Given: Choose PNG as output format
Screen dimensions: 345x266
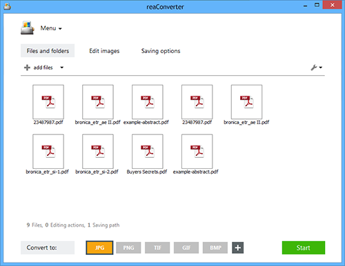Looking at the screenshot, I should click(128, 247).
